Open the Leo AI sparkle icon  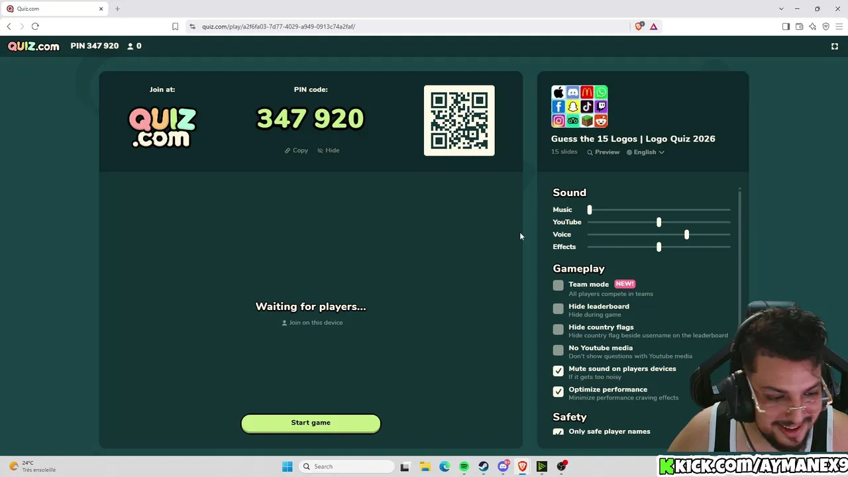pos(812,26)
